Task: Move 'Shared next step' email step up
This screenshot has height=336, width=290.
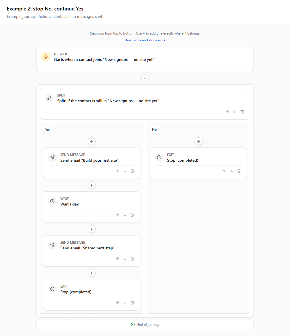Action: pos(118,259)
